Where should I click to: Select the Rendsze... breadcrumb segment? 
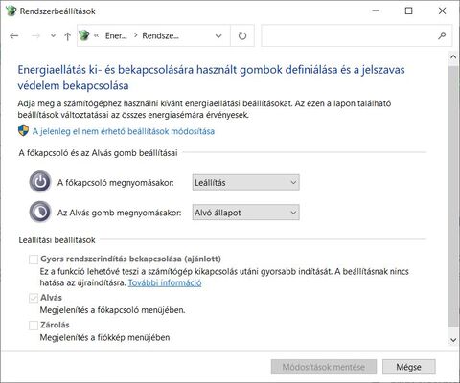coord(160,35)
